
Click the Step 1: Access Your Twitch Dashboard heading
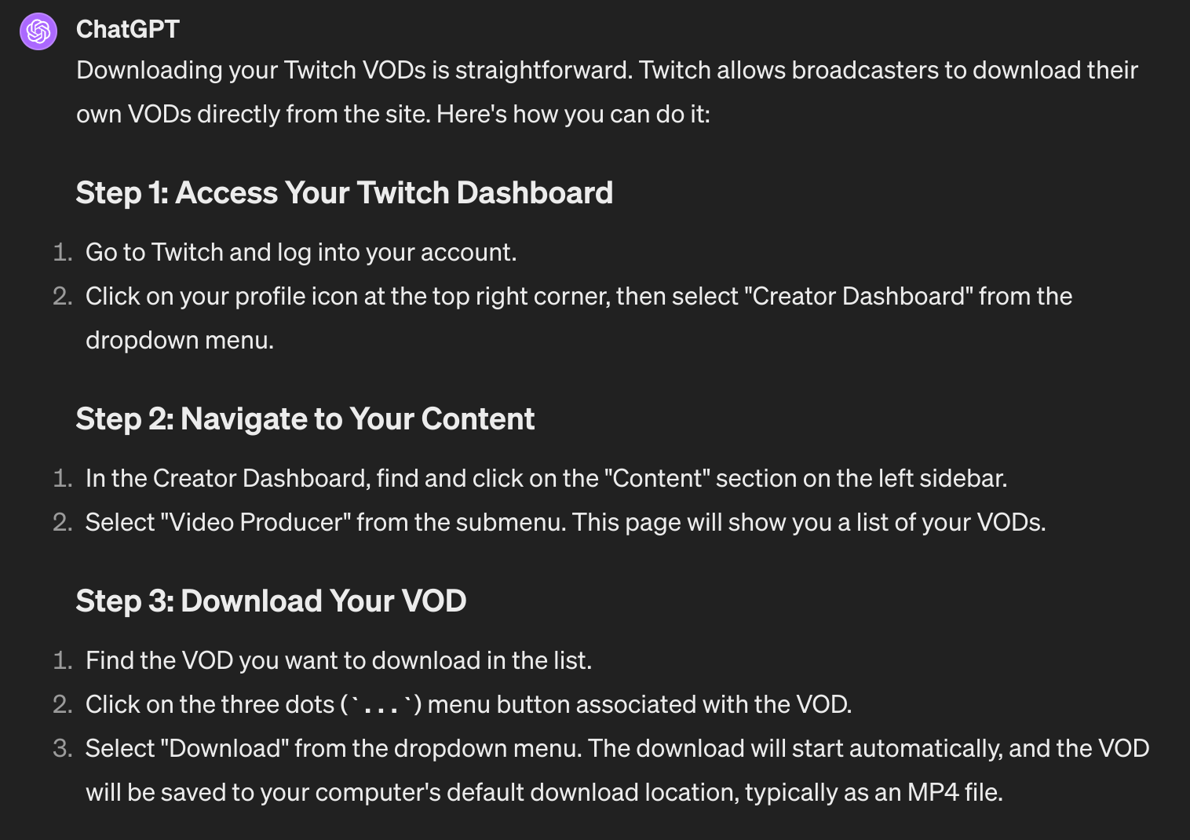[344, 192]
